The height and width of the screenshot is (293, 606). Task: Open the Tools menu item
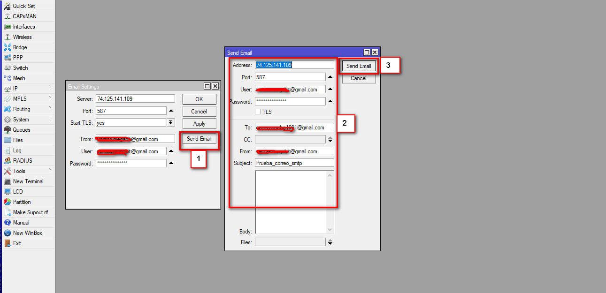(x=19, y=171)
